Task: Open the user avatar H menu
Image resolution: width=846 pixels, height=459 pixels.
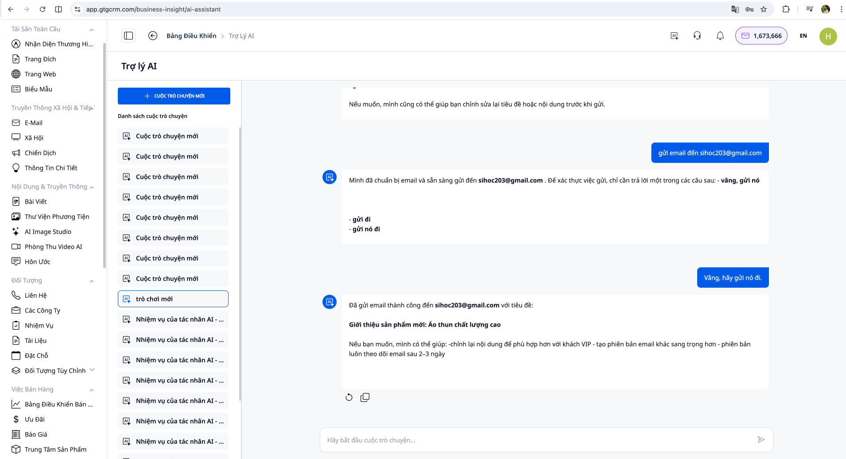Action: [x=828, y=36]
